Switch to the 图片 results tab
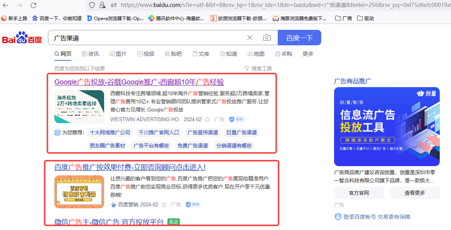 tap(118, 54)
